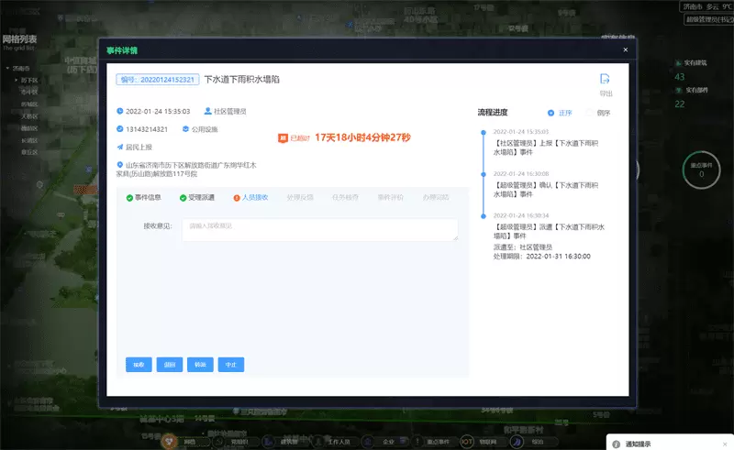Click the timeline dot at 2022-01-24 15:35:03

click(484, 132)
